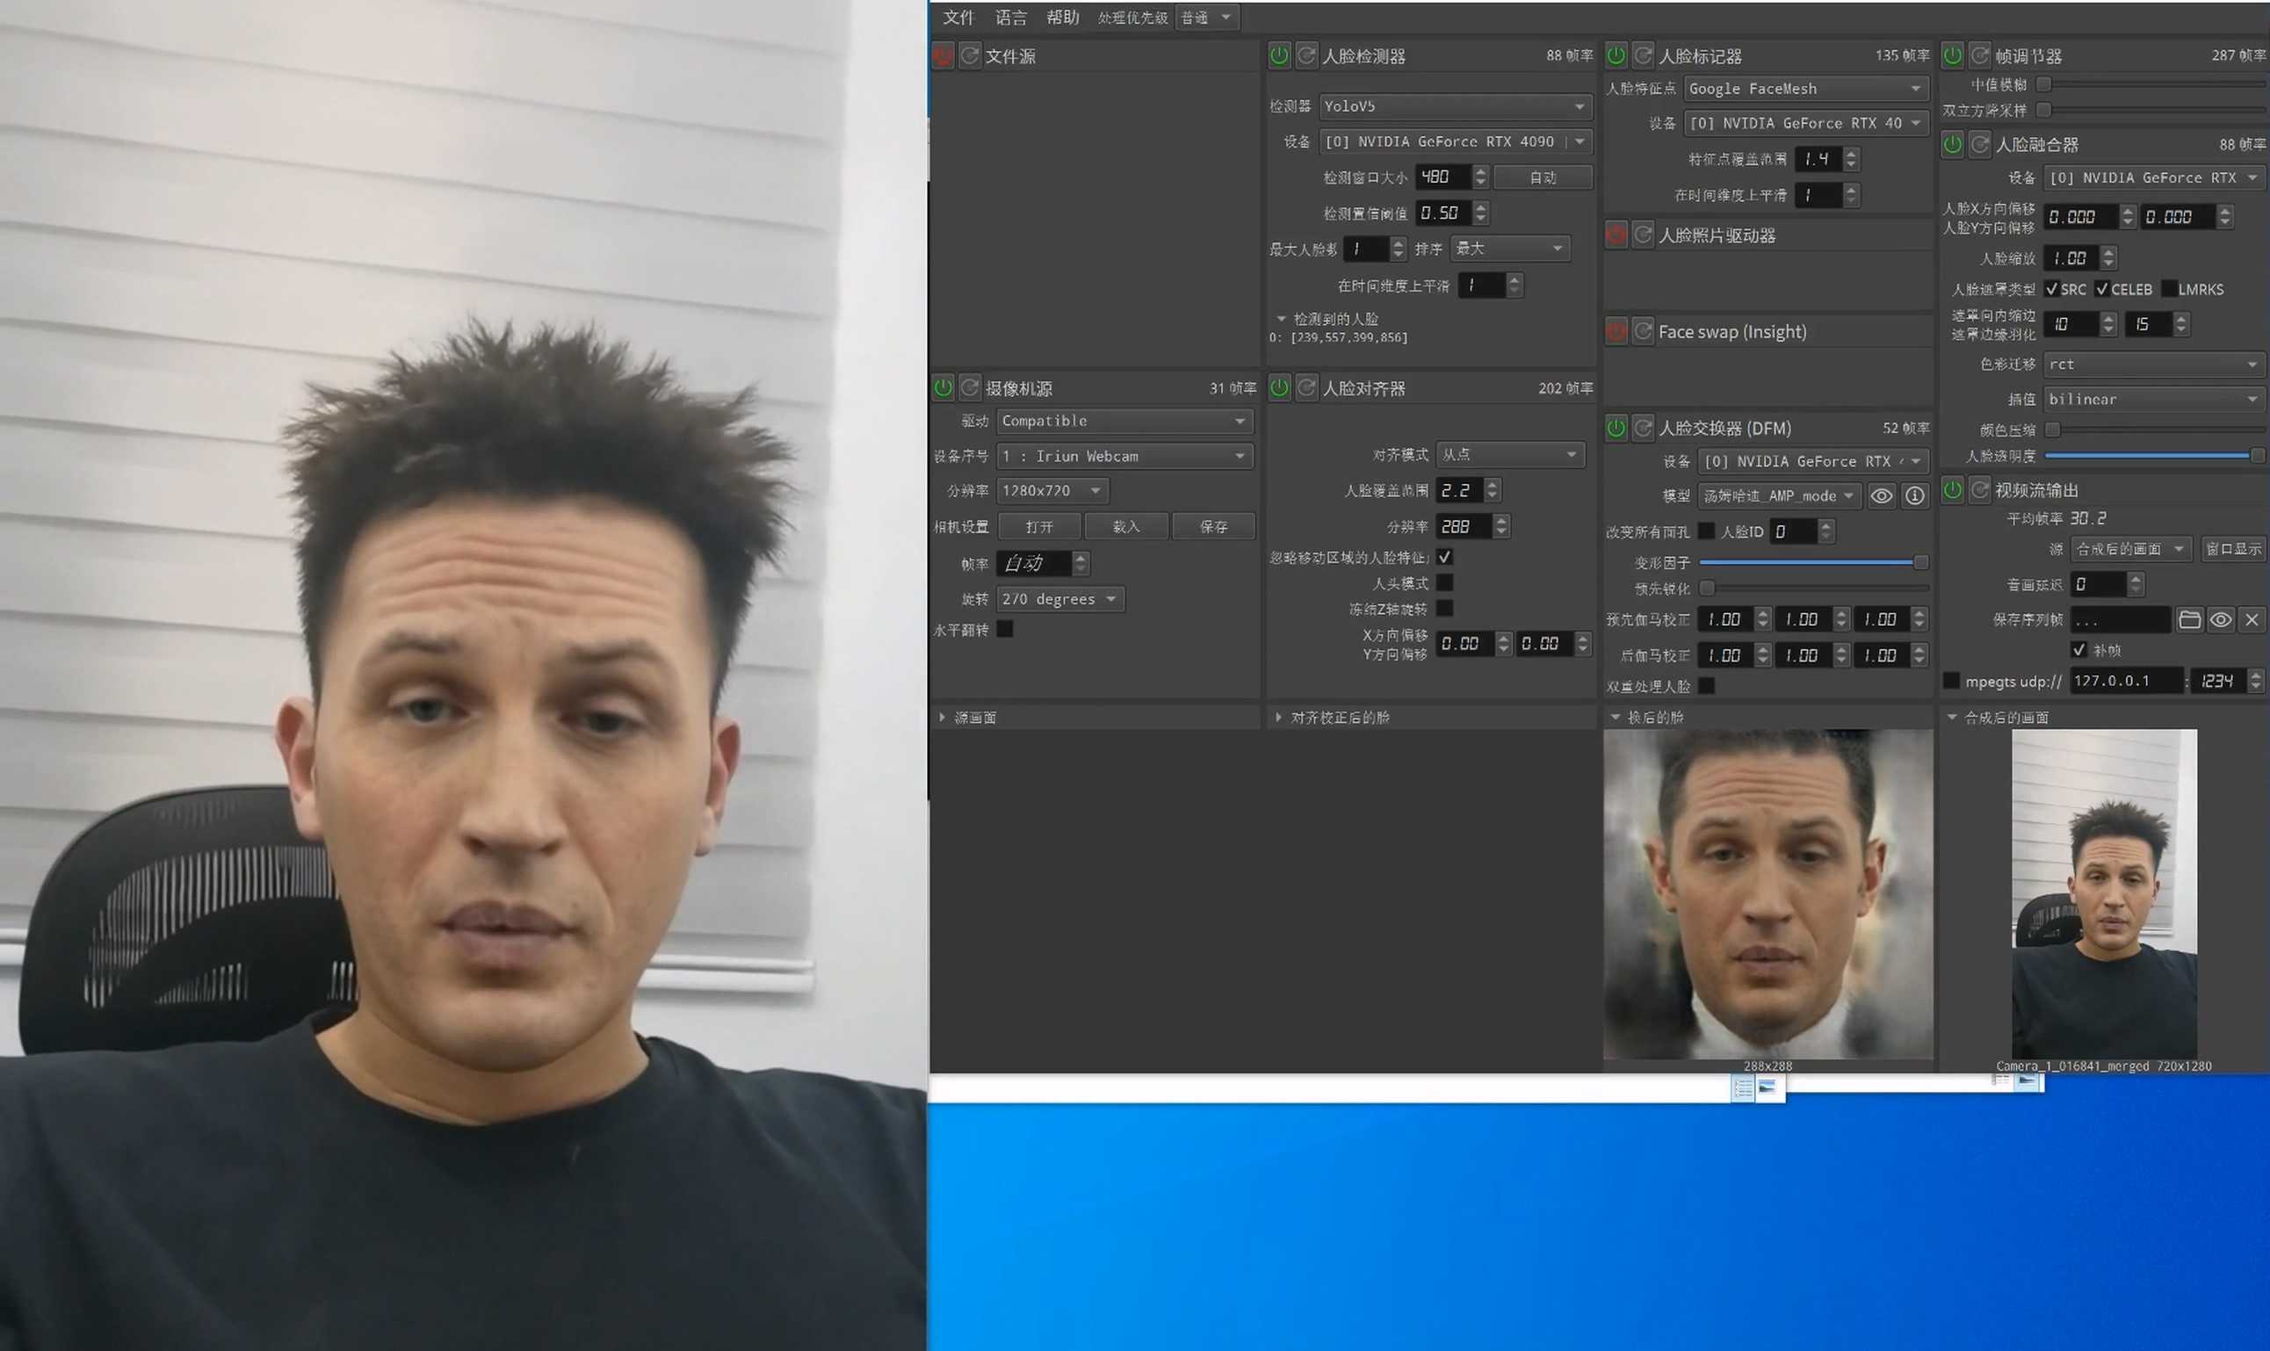Open the 检测器 YoloV5 dropdown
This screenshot has height=1351, width=2270.
point(1454,106)
